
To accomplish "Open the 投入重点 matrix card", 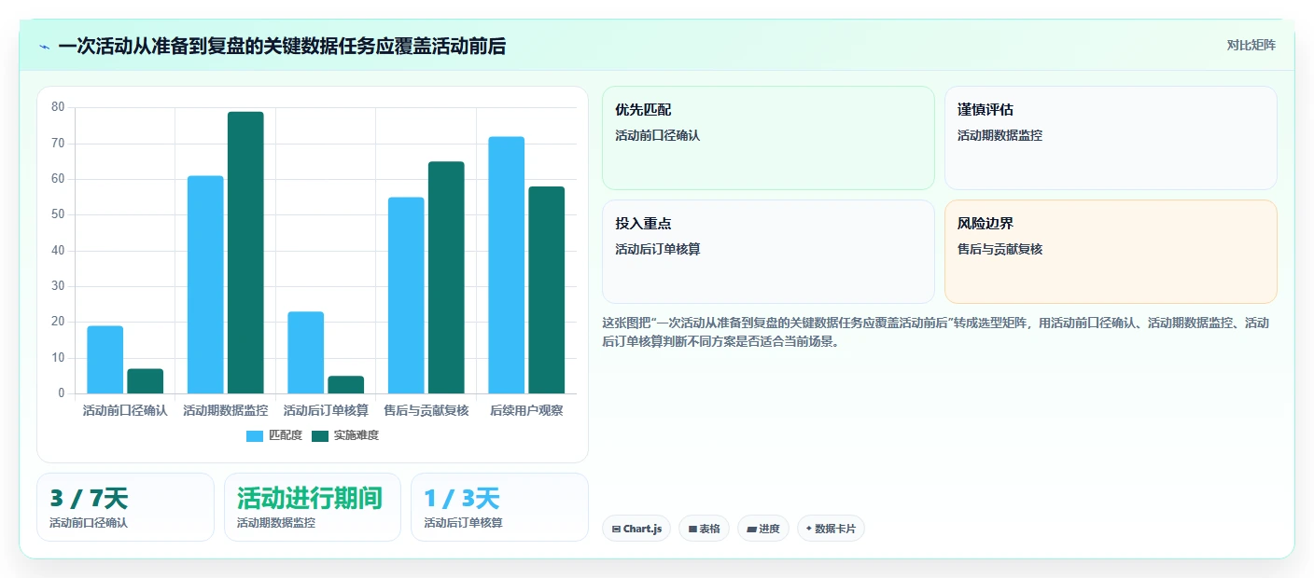I will (768, 252).
